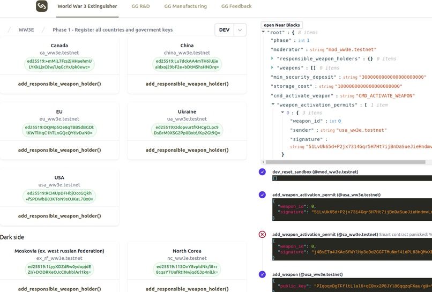Image resolution: width=432 pixels, height=292 pixels.
Task: Select add_weapon (@usa_ww3e.testnet) entry title
Action: [x=308, y=274]
